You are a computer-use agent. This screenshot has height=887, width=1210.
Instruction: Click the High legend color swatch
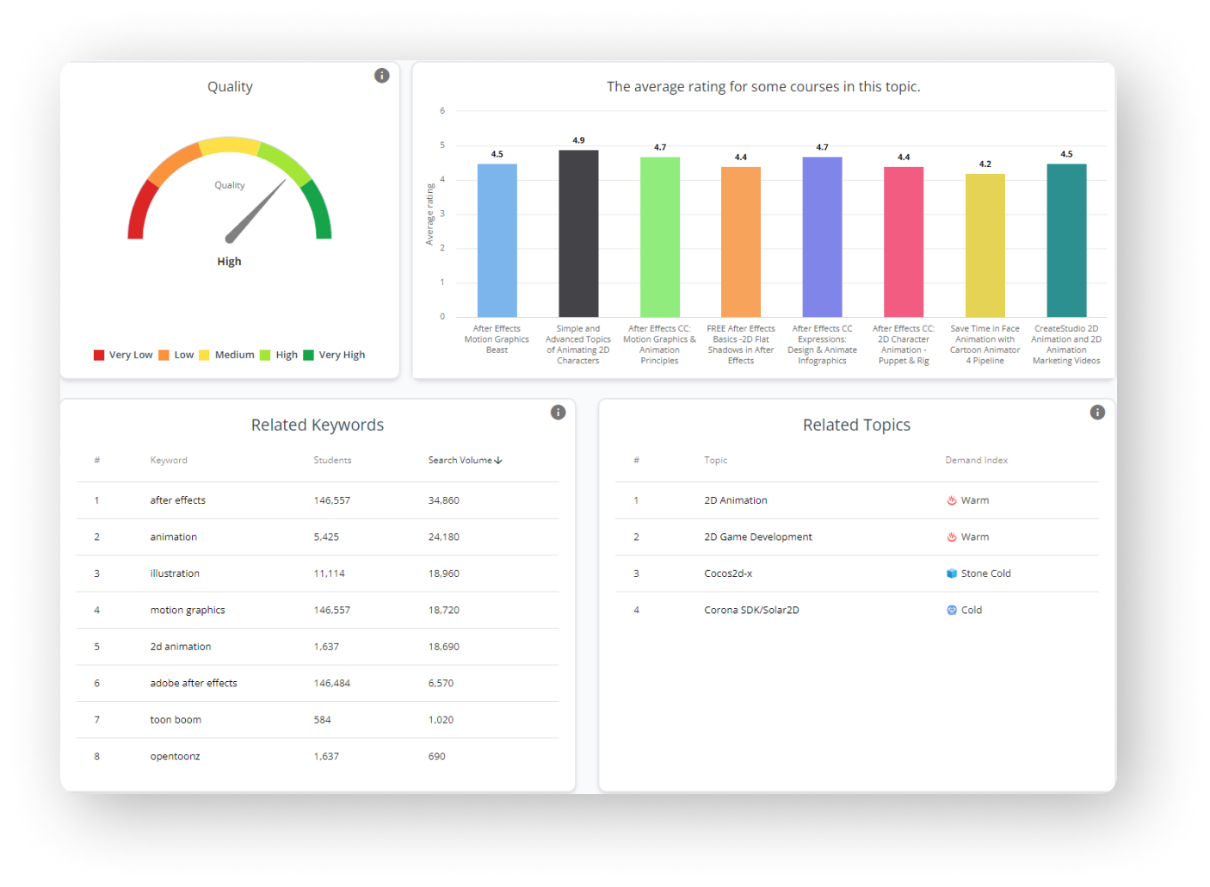coord(265,355)
